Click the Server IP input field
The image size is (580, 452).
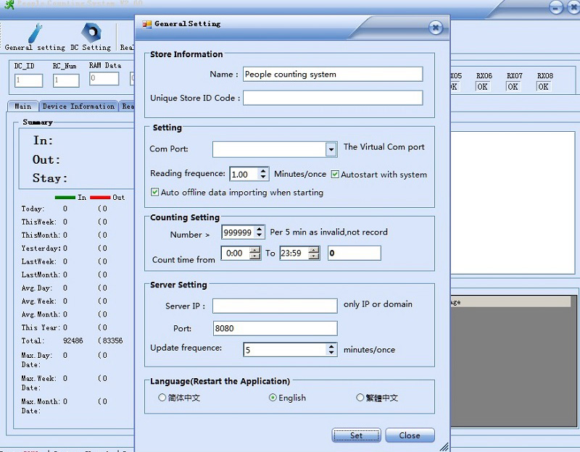point(275,306)
